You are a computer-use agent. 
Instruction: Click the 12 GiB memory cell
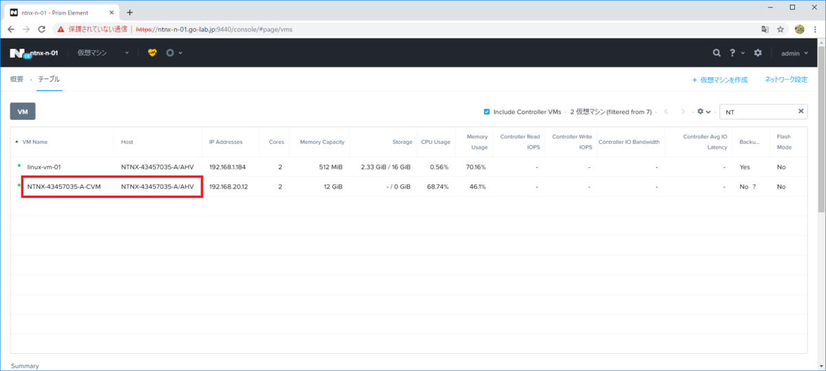[x=333, y=187]
